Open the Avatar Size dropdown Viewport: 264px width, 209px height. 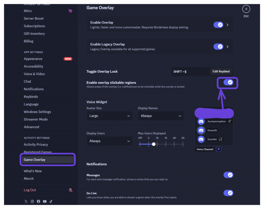pos(109,116)
